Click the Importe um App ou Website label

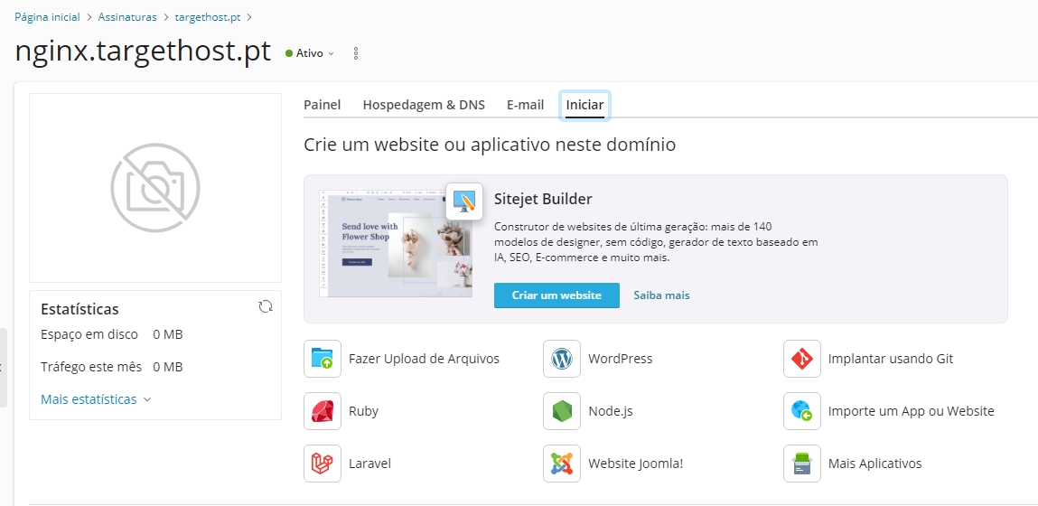point(911,411)
